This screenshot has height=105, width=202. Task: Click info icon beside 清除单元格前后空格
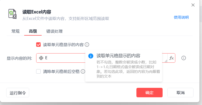[83, 72]
